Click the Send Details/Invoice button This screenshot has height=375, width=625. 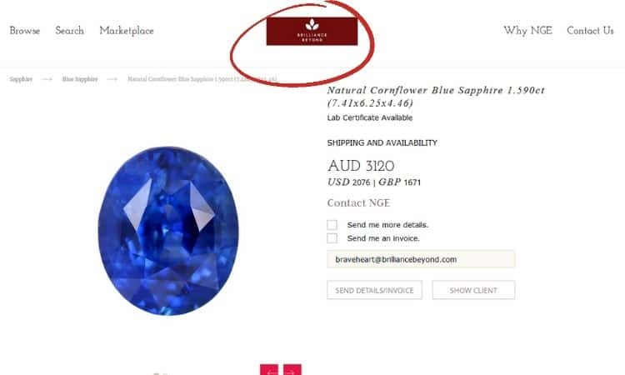374,290
